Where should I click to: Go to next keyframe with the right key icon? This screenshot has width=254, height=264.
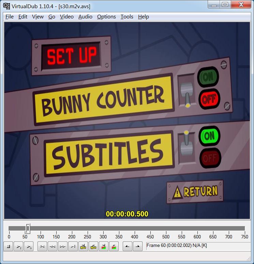93,246
